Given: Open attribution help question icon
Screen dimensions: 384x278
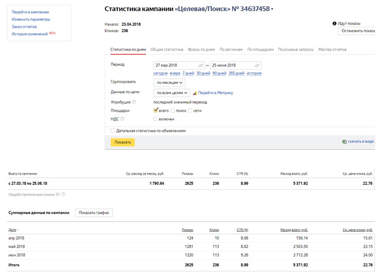Looking at the screenshot, I should point(134,102).
